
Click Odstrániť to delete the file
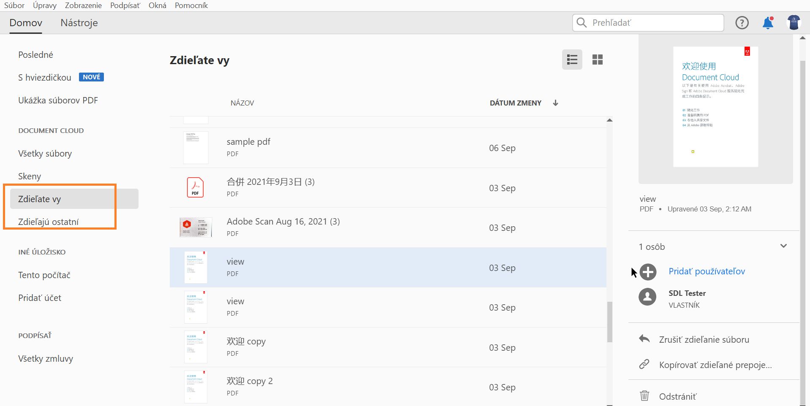[677, 396]
